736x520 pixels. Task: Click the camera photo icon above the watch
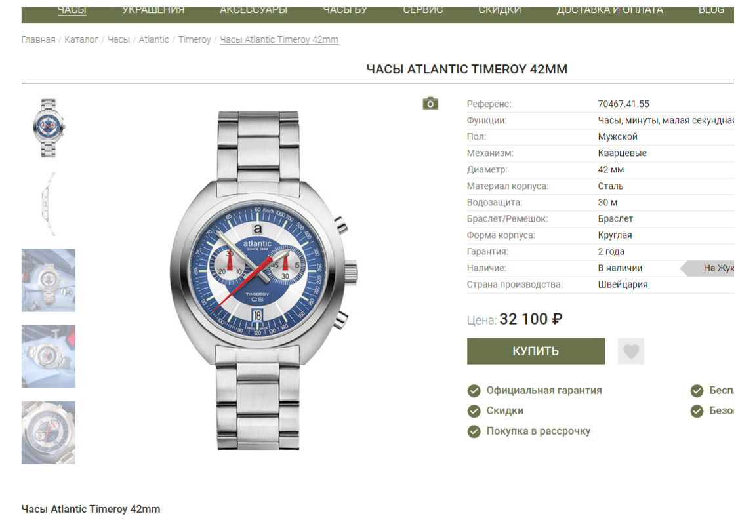[430, 103]
